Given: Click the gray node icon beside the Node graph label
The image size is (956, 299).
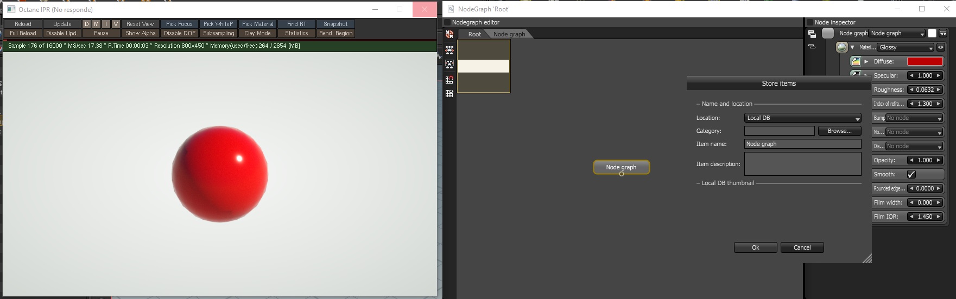Looking at the screenshot, I should (828, 33).
